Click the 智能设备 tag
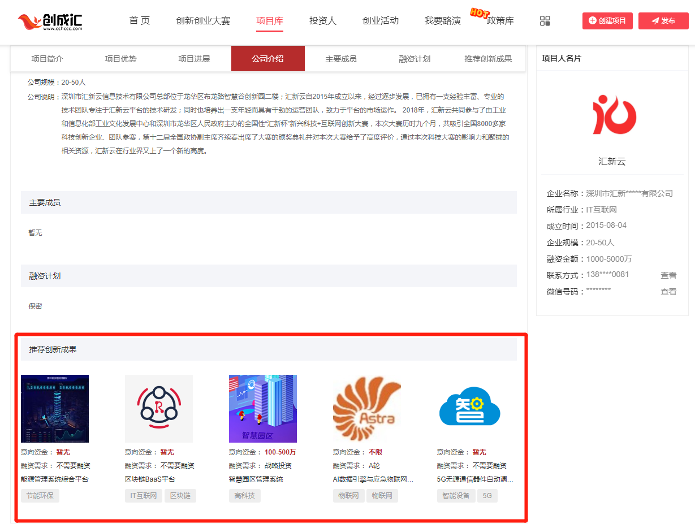Viewport: 695px width, 528px height. pyautogui.click(x=456, y=496)
